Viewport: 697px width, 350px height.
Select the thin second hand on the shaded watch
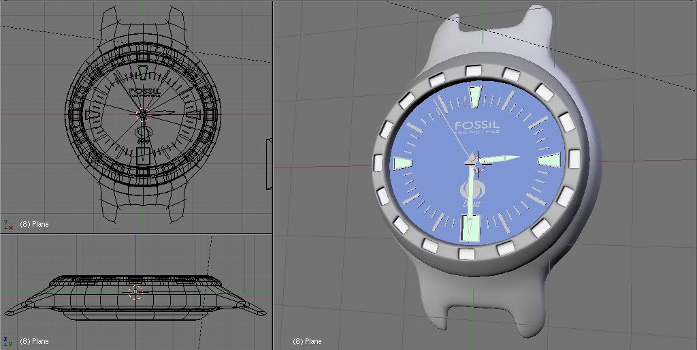(x=453, y=129)
